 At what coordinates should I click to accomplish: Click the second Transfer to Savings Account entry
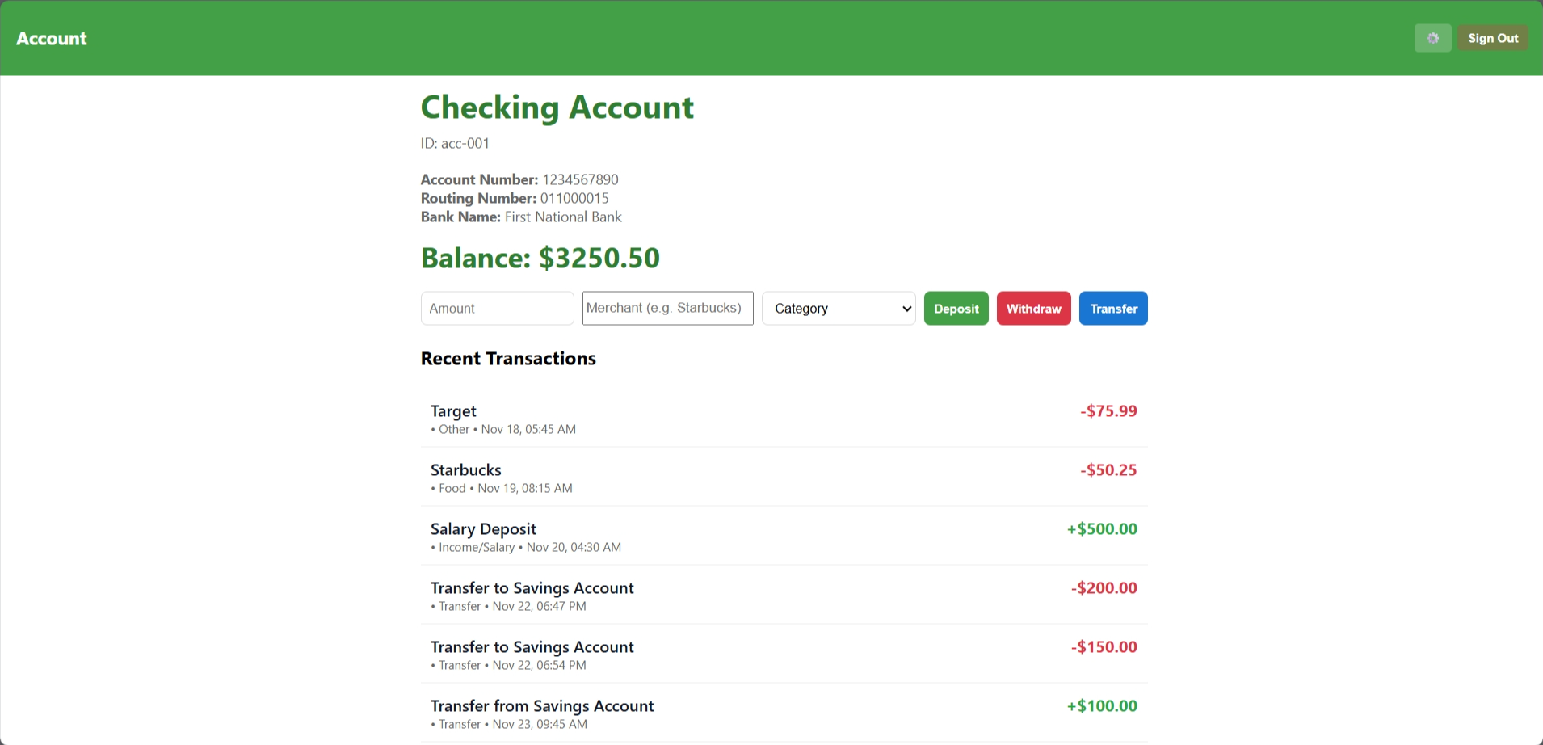(x=532, y=646)
